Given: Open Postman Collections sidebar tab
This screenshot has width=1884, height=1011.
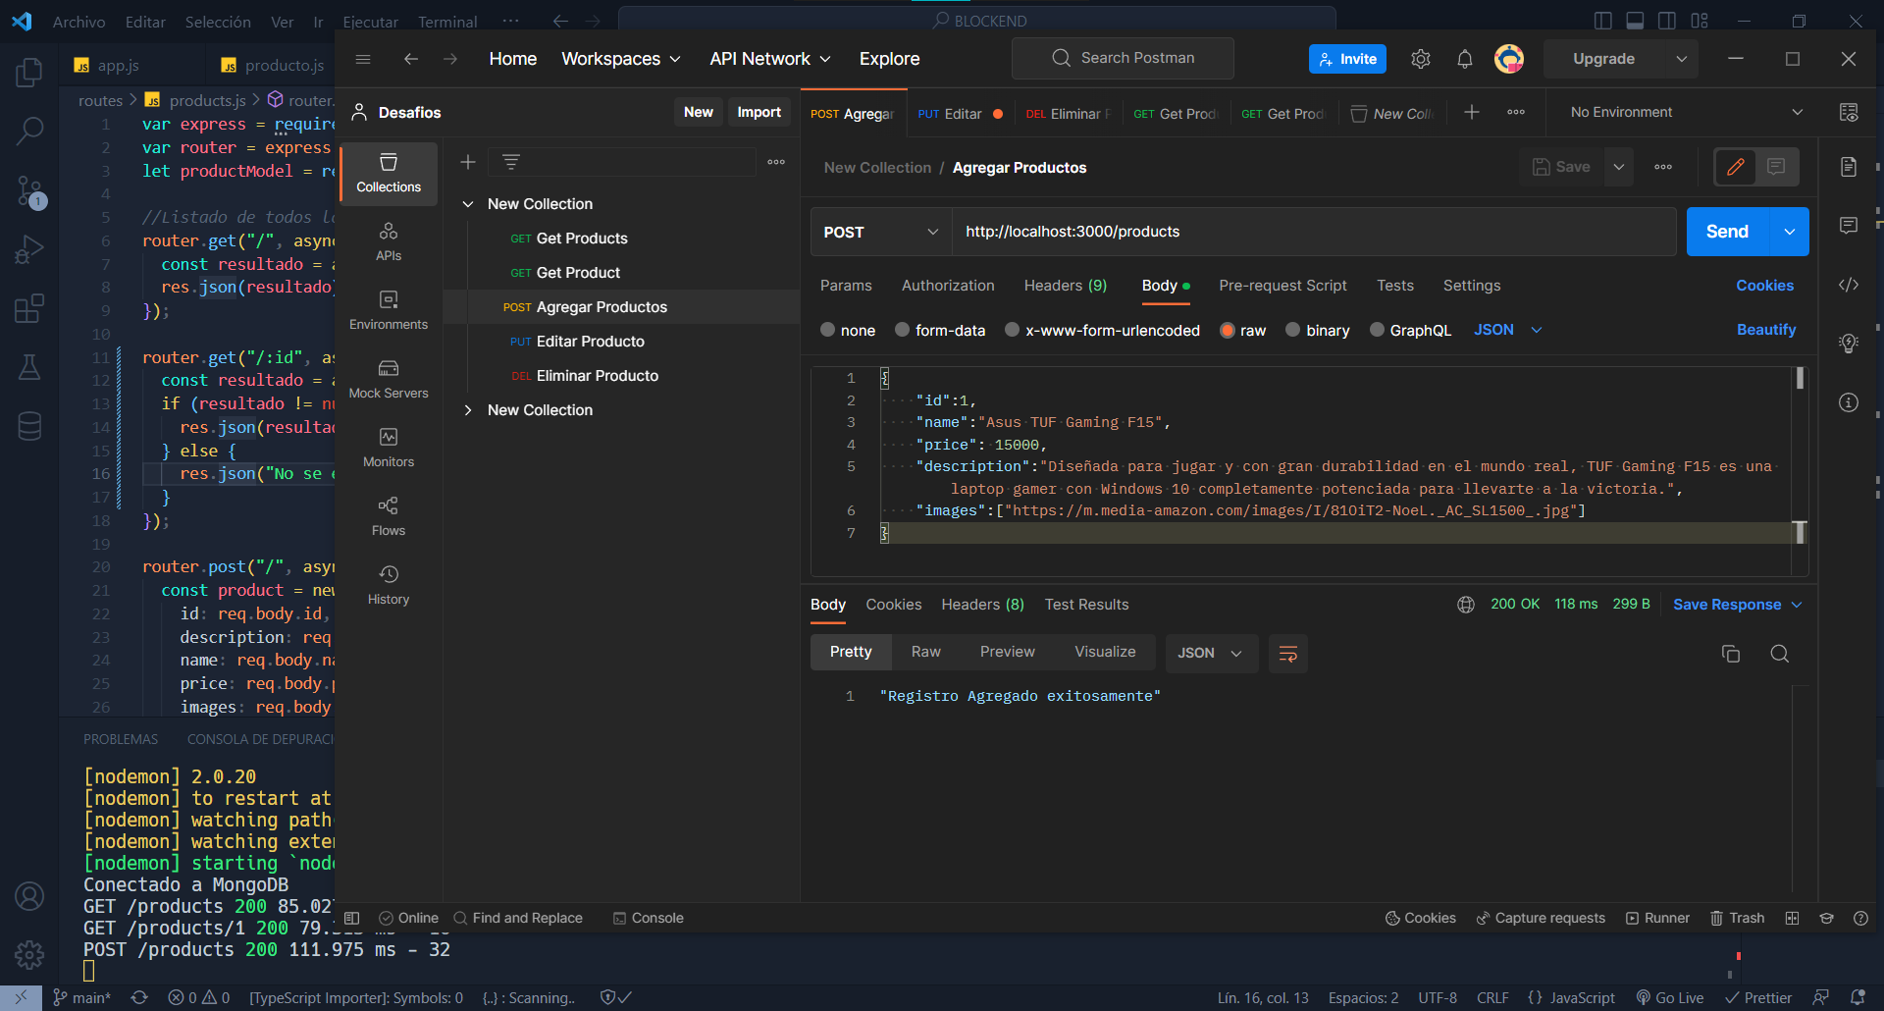Looking at the screenshot, I should (x=389, y=173).
